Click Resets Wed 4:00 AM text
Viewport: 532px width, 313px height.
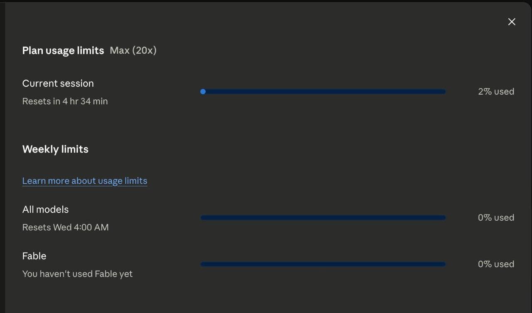click(65, 227)
